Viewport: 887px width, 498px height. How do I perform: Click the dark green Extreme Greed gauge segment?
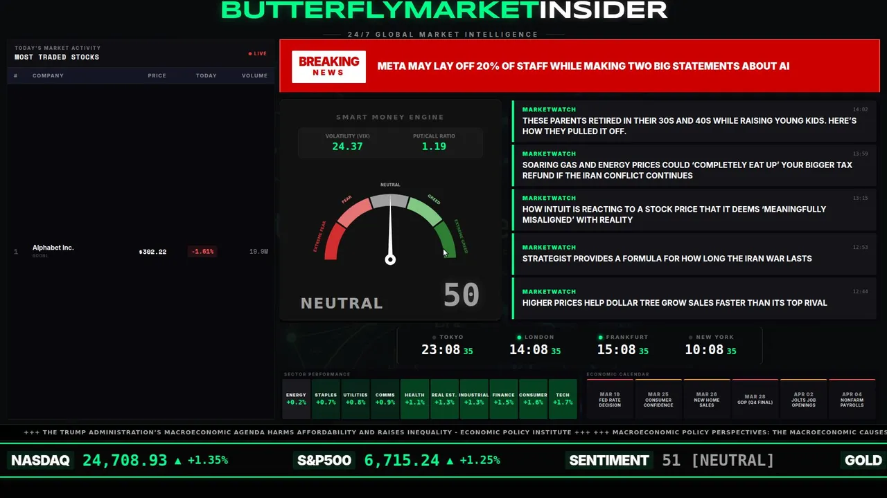tap(446, 239)
